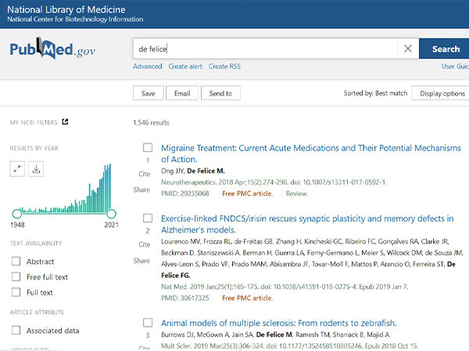Open the Display options dropdown

tap(441, 94)
